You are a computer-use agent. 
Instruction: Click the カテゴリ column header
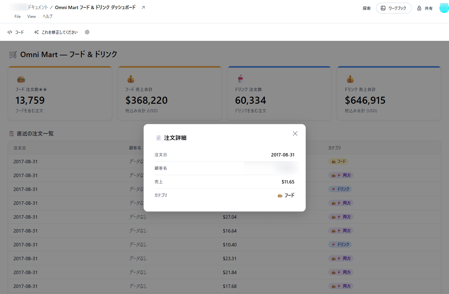tap(334, 148)
